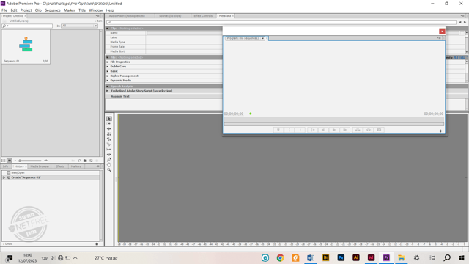This screenshot has height=264, width=469.
Task: Click Mark In button in Program monitor
Action: [x=289, y=130]
